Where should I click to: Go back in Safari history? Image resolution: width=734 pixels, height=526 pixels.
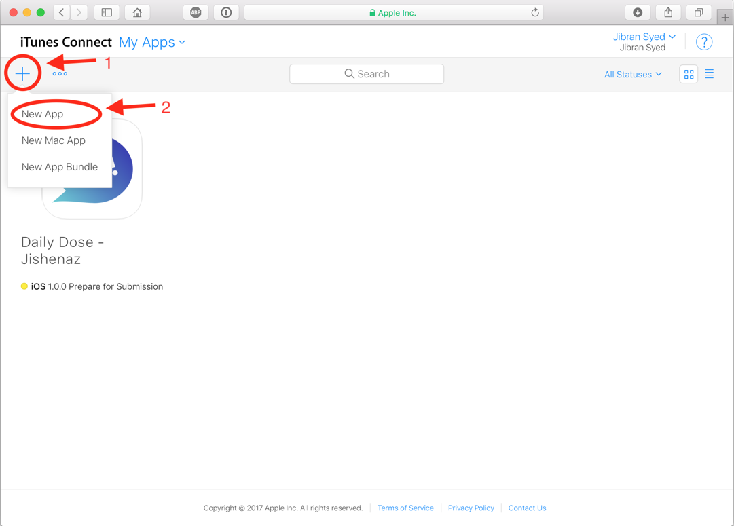pos(61,13)
